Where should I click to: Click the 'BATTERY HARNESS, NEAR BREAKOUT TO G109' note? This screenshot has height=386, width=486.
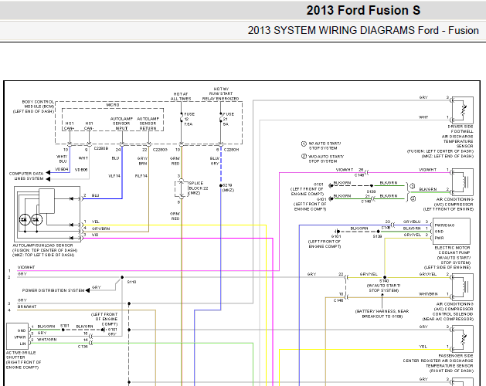click(x=382, y=313)
